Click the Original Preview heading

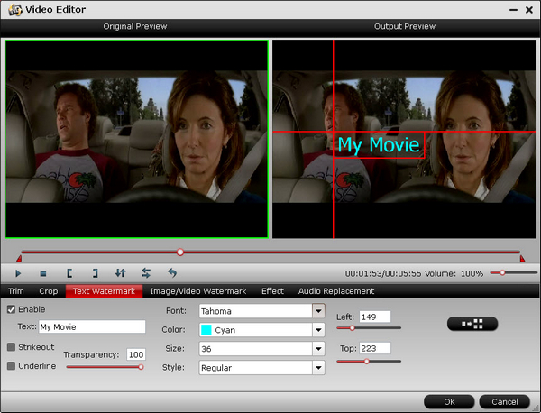pos(135,26)
